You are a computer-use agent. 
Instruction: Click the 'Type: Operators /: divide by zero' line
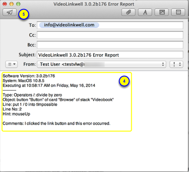pos(32,95)
